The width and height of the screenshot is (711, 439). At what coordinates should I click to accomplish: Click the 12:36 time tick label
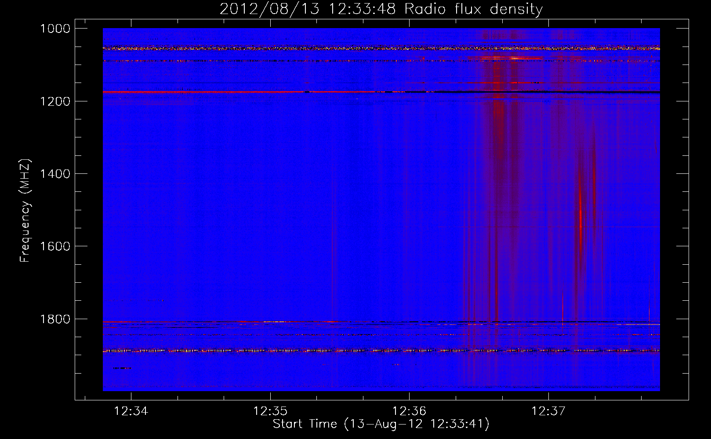(409, 411)
